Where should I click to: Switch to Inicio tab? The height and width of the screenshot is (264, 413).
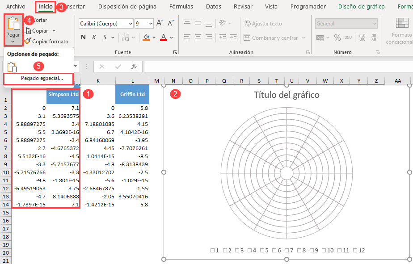click(x=46, y=7)
